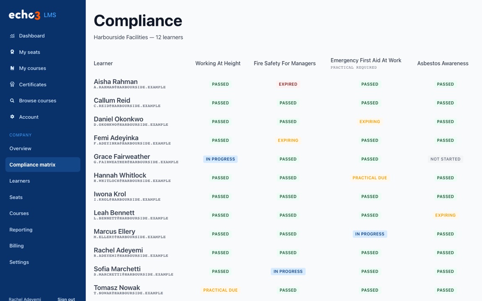Viewport: 482px width, 301px height.
Task: Select learner Femi Adeyinka
Action: coord(116,138)
